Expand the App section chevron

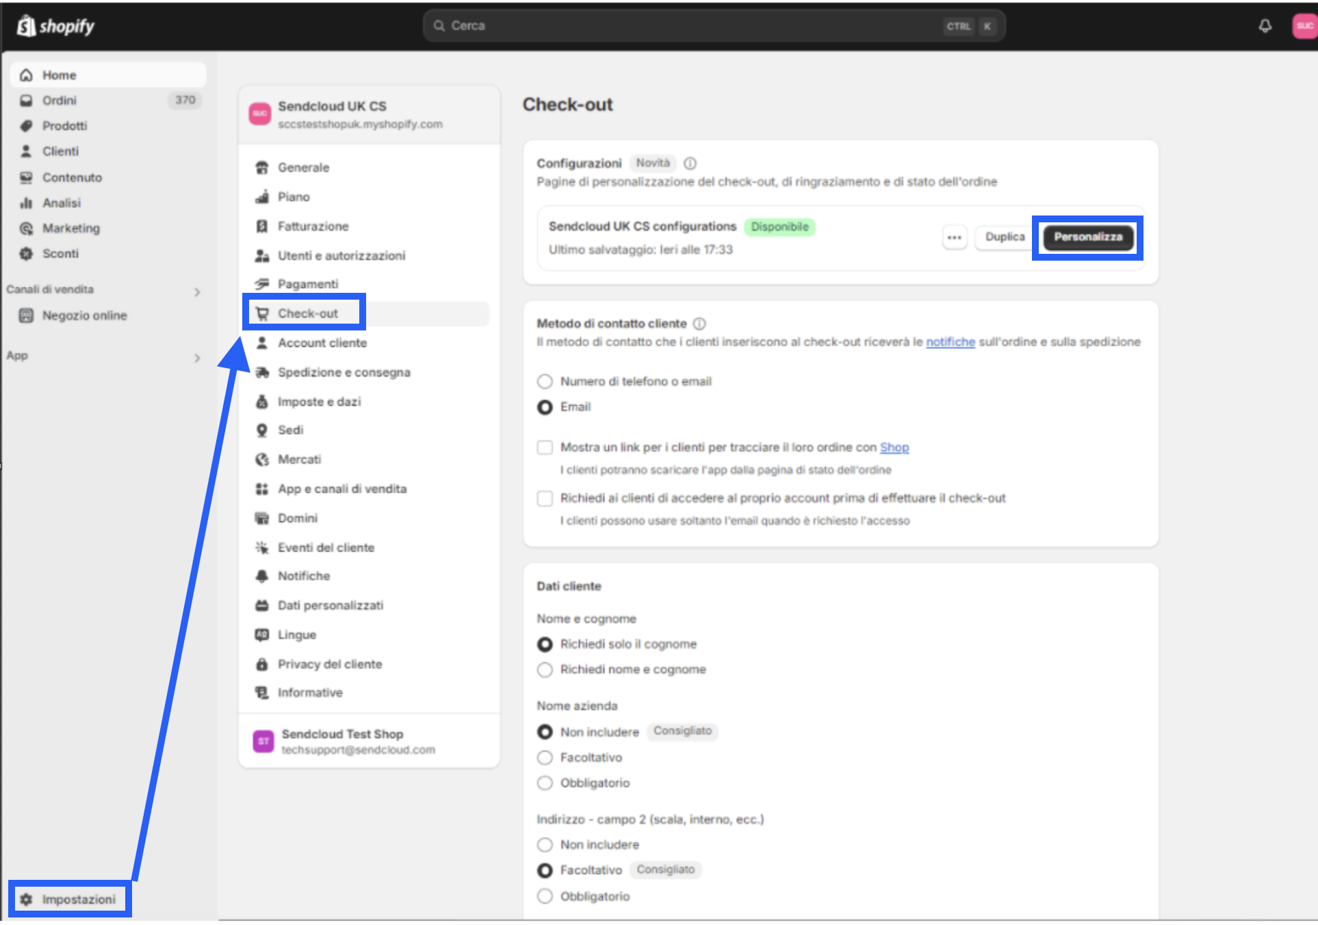coord(197,358)
